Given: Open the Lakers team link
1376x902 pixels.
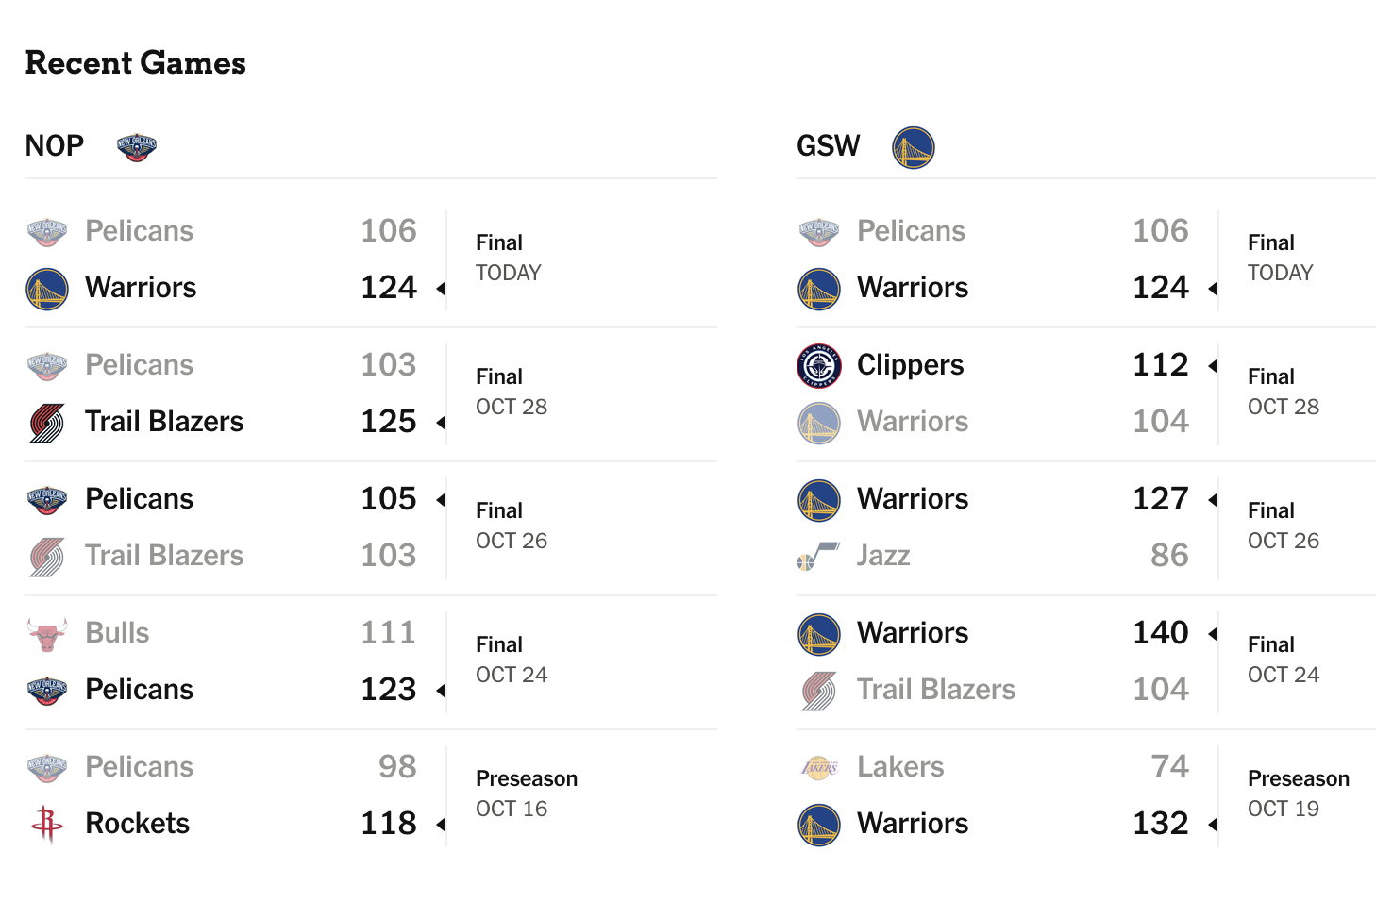Looking at the screenshot, I should coord(900,767).
